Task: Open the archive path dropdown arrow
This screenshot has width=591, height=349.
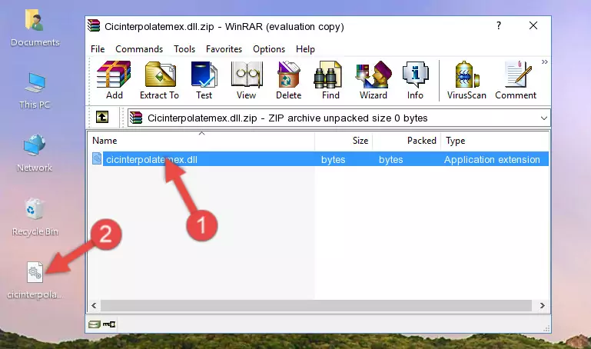Action: [543, 118]
